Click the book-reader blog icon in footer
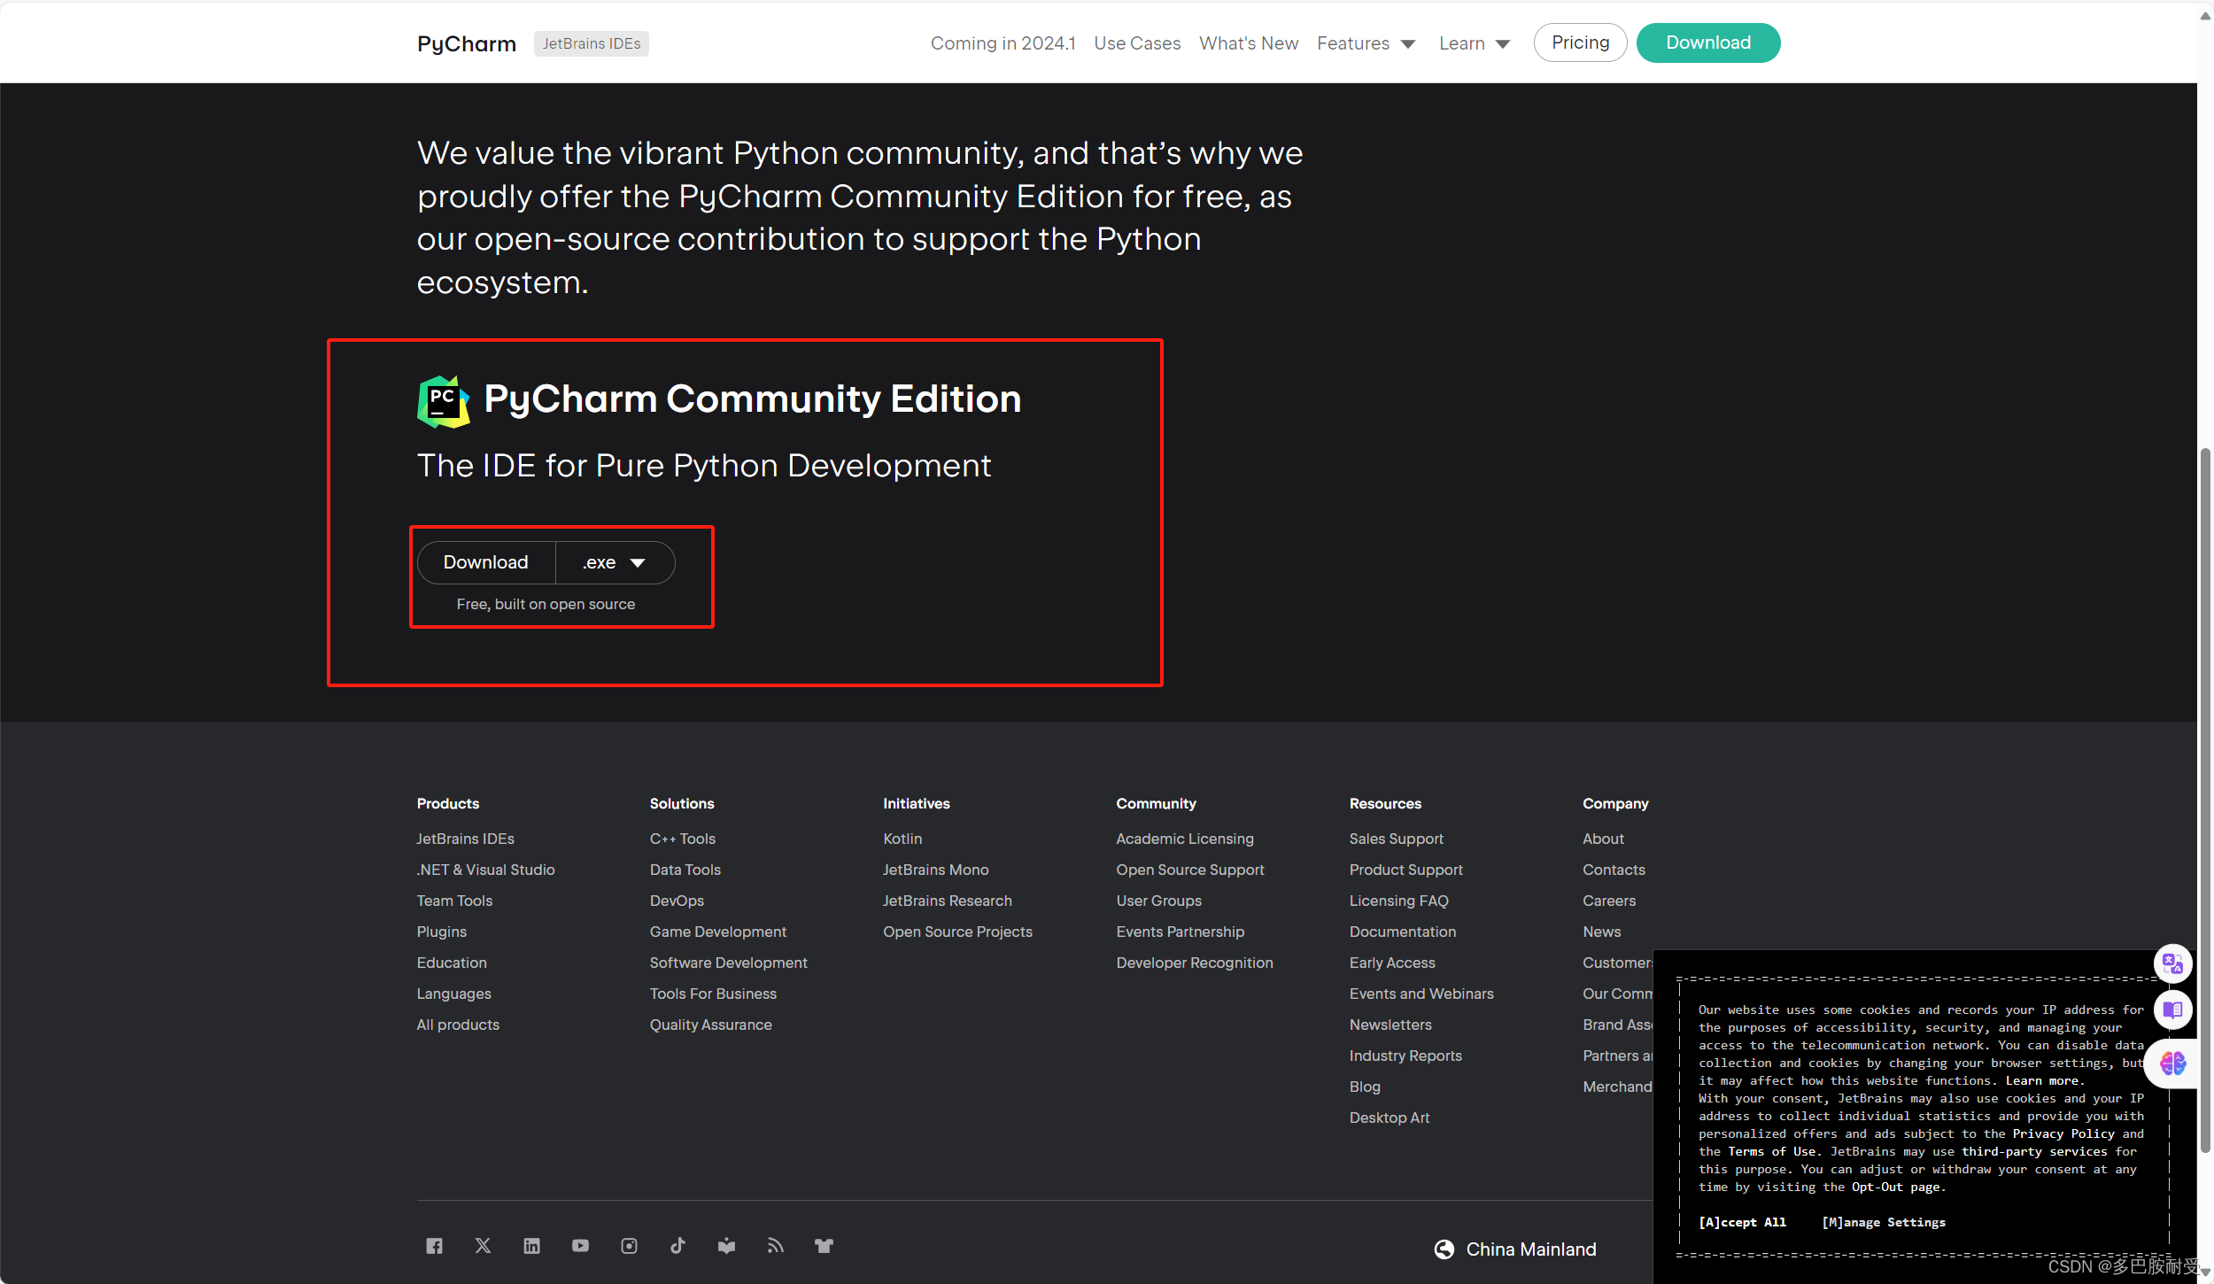The image size is (2214, 1284). coord(726,1246)
